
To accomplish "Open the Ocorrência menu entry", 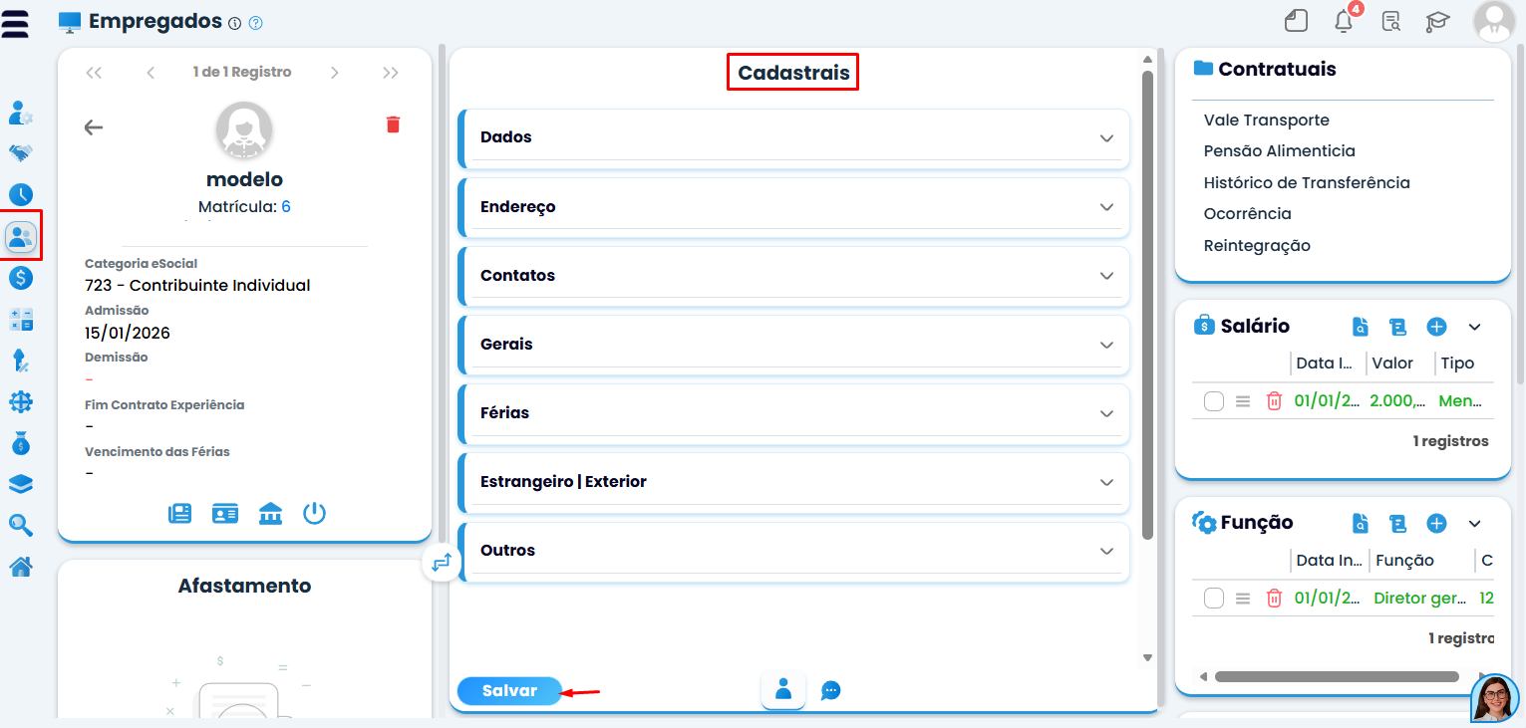I will point(1247,214).
